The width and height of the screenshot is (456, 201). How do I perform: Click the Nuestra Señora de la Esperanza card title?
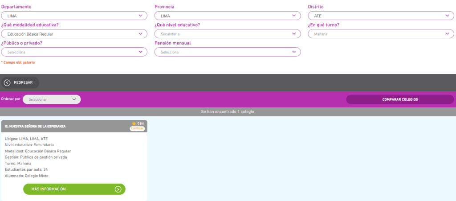[35, 126]
